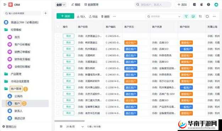Click the 管理后台 gear at sidebar bottom

pyautogui.click(x=9, y=127)
